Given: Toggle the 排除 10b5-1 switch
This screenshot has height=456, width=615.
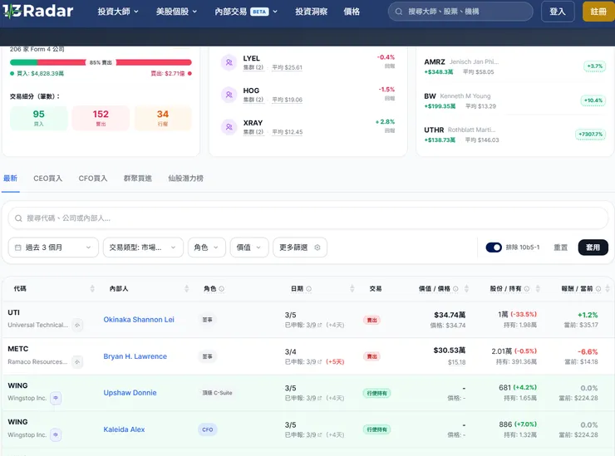Looking at the screenshot, I should click(x=494, y=248).
